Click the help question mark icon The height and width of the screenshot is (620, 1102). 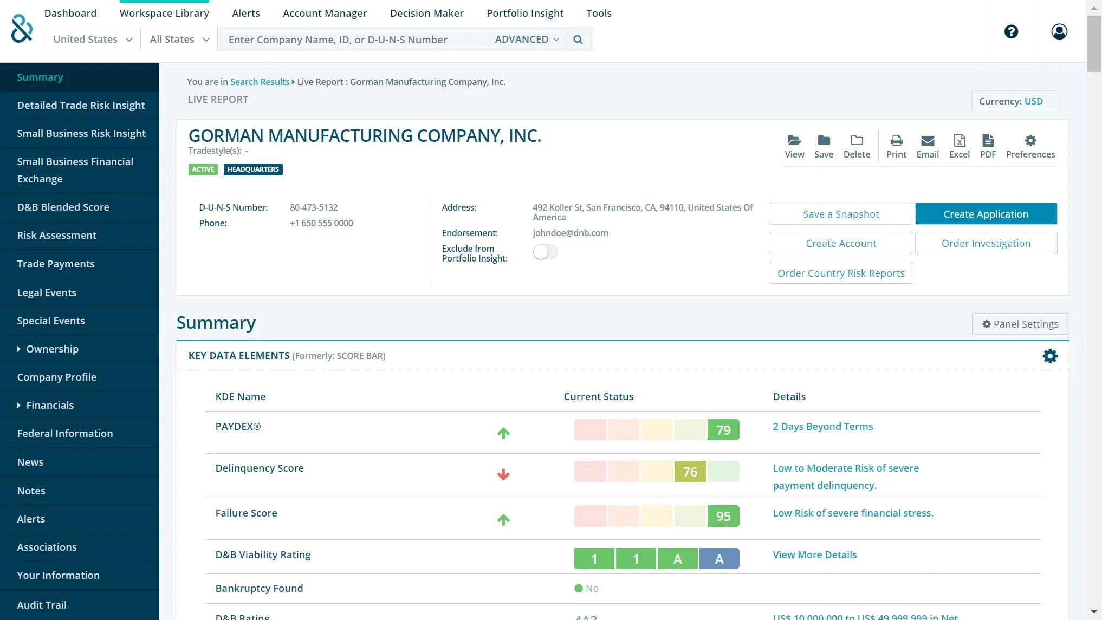[x=1010, y=31]
